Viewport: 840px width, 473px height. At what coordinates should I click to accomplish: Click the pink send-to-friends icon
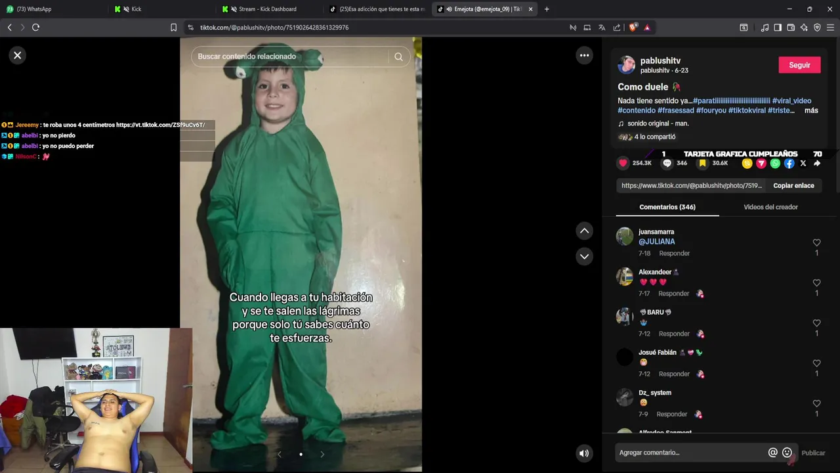[x=761, y=163]
